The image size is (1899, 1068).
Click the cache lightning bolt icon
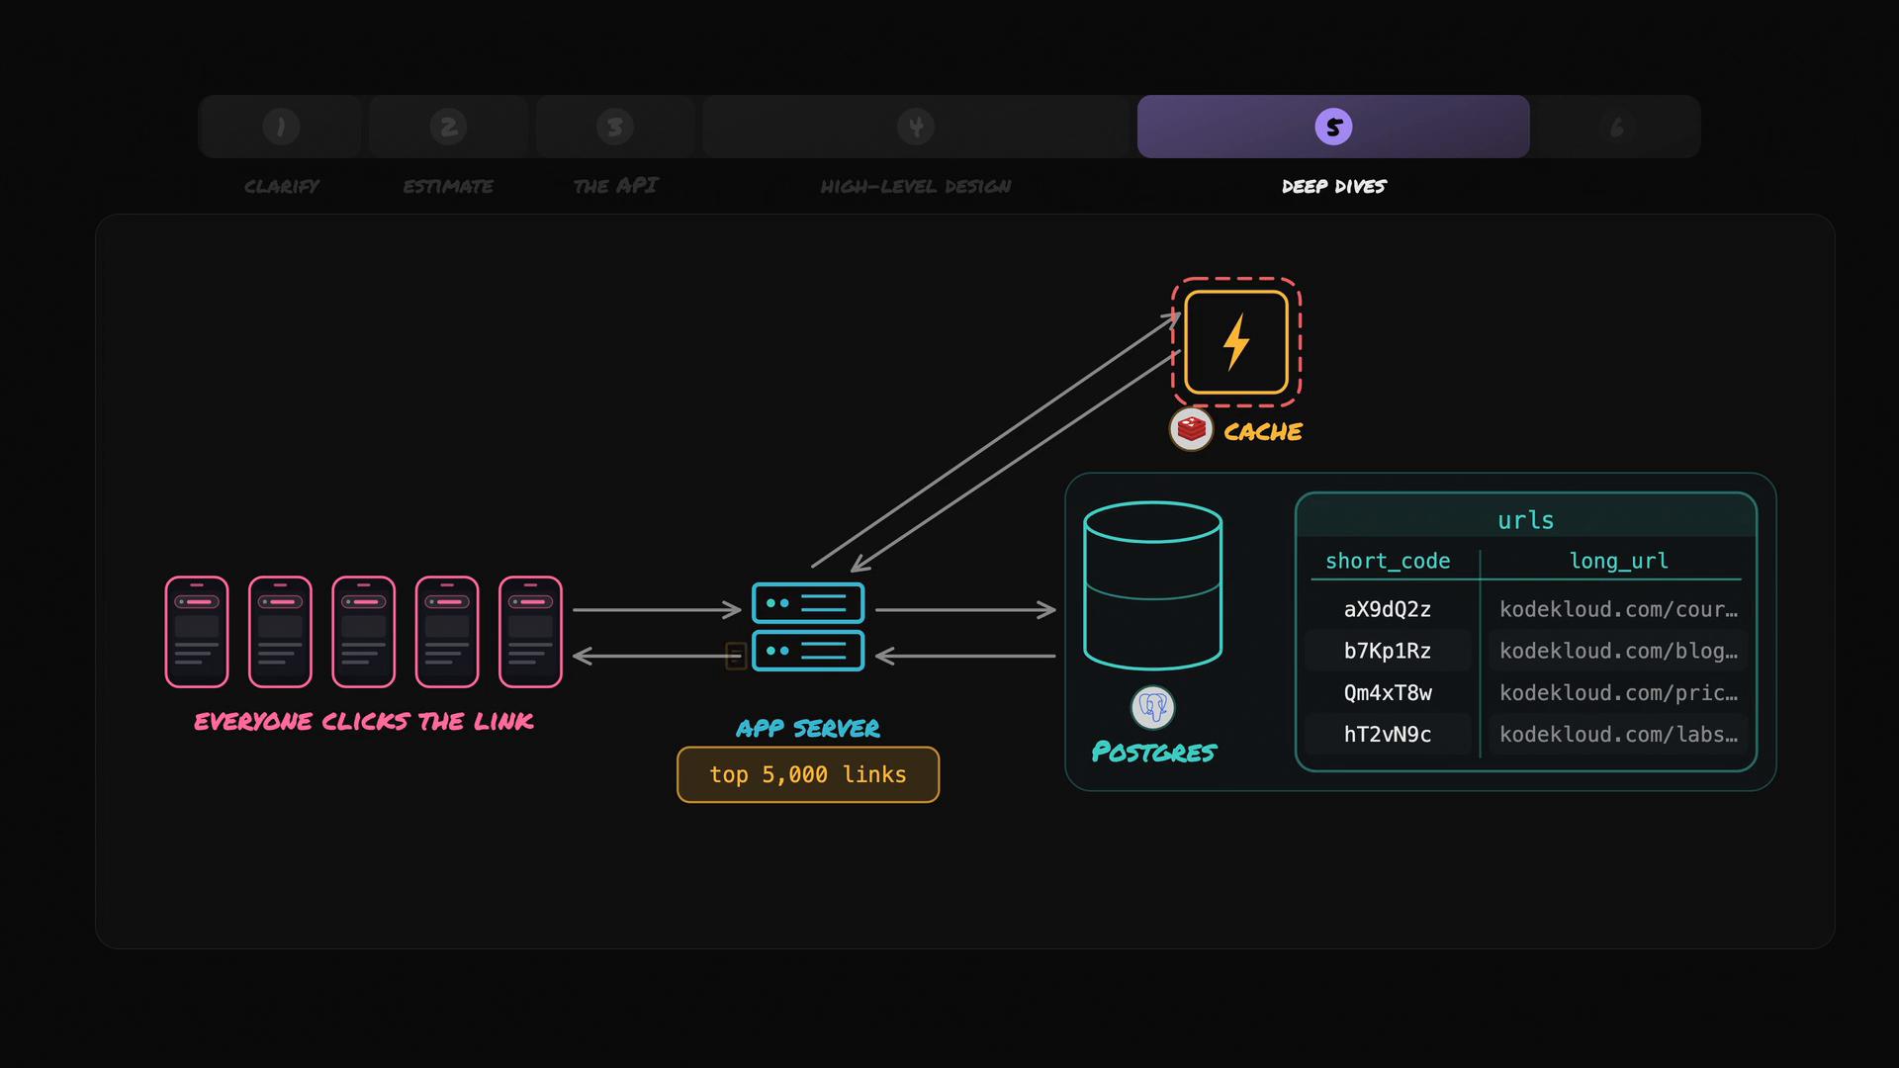(x=1236, y=342)
